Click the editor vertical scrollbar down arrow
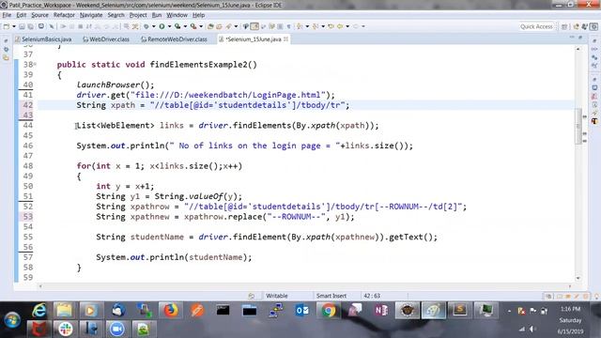This screenshot has height=338, width=601. [x=578, y=278]
